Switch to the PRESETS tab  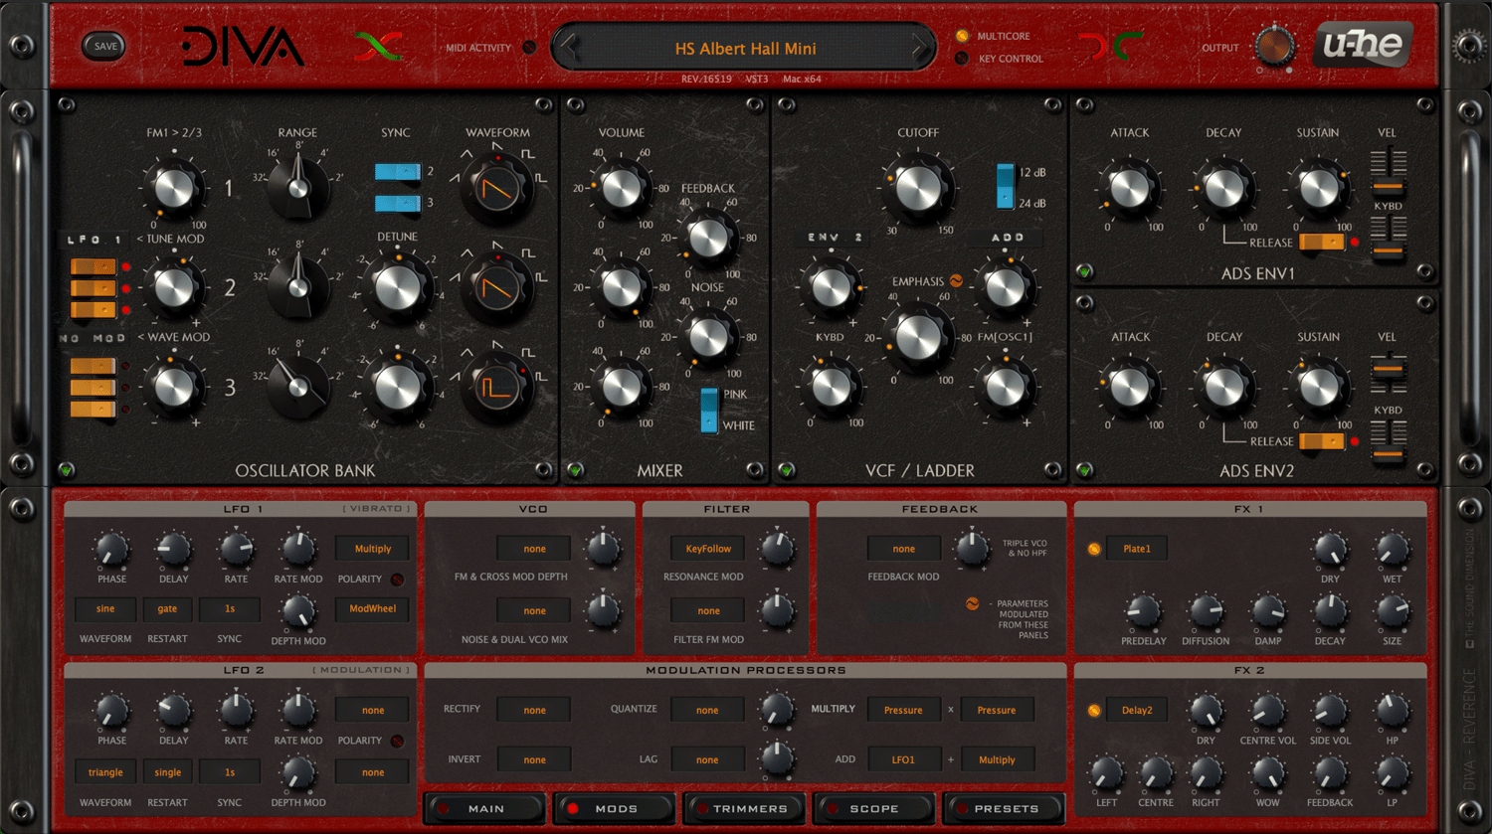pyautogui.click(x=1005, y=809)
